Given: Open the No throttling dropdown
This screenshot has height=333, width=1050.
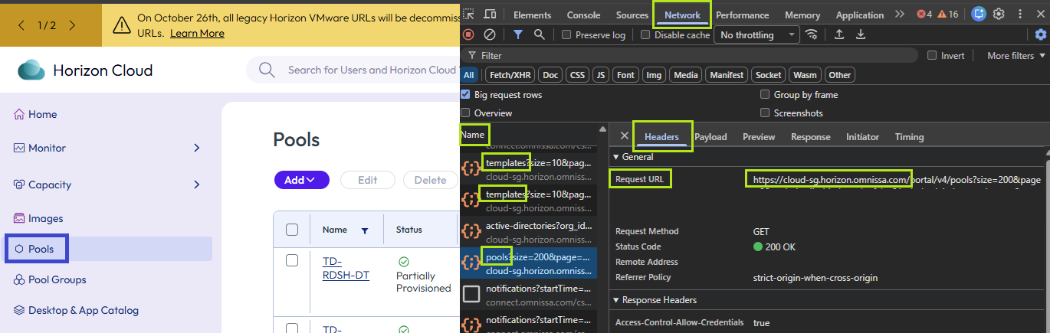Looking at the screenshot, I should point(757,34).
